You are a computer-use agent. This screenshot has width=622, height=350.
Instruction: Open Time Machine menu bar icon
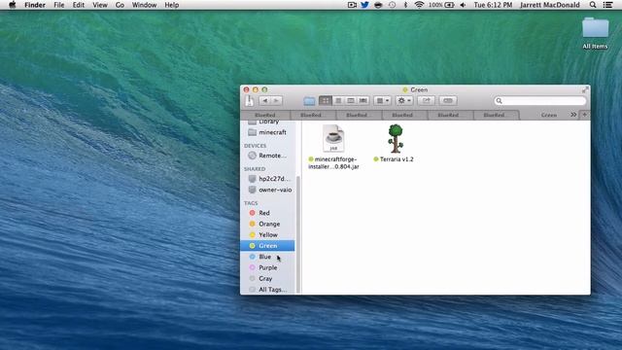tap(392, 5)
